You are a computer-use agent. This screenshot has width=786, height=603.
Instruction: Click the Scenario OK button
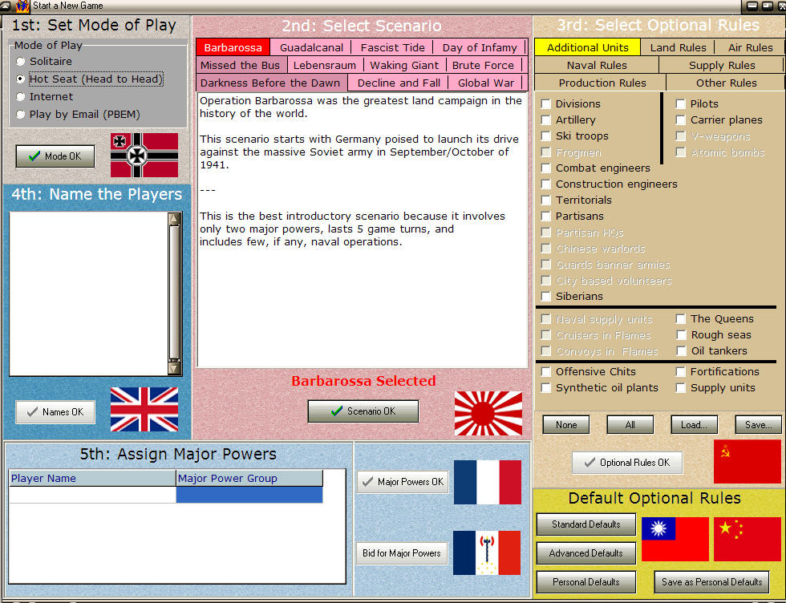(363, 411)
